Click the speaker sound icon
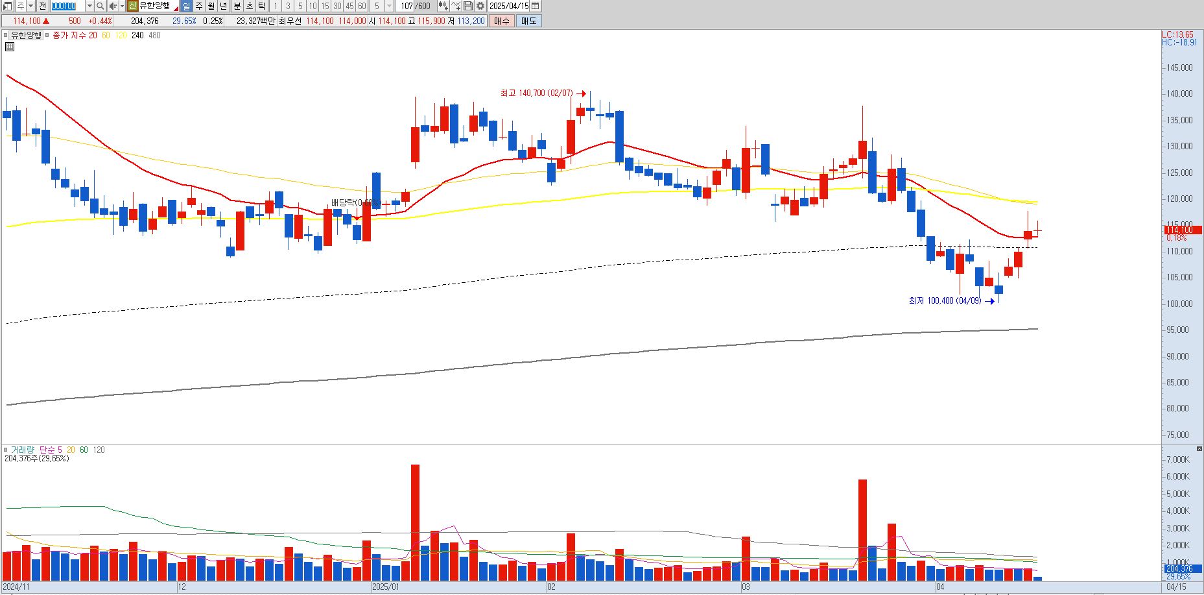This screenshot has height=595, width=1204. [x=112, y=6]
